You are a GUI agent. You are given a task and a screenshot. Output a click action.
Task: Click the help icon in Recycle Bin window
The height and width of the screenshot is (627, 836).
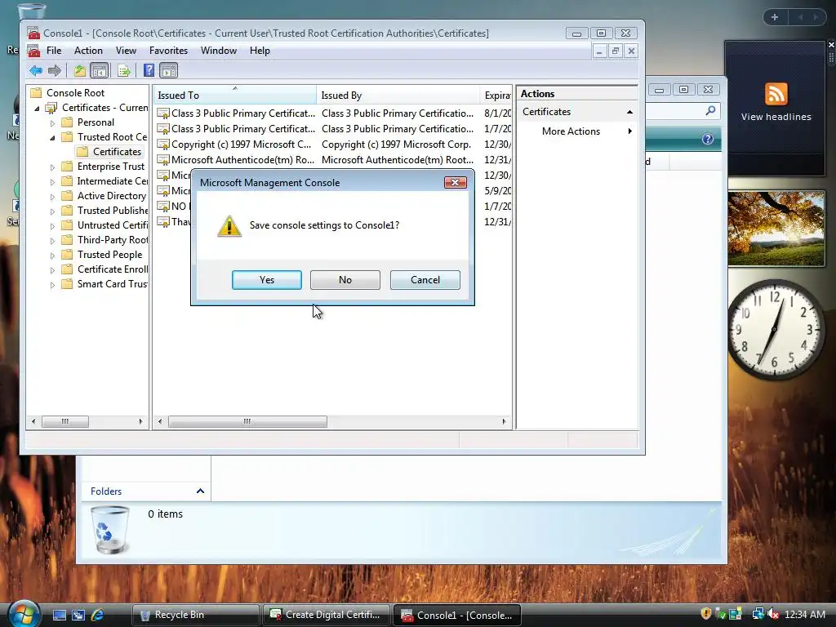point(708,139)
